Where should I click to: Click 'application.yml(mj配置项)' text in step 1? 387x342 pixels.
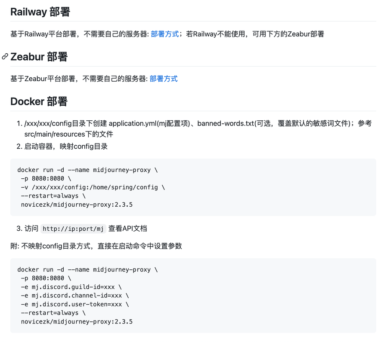(x=149, y=123)
